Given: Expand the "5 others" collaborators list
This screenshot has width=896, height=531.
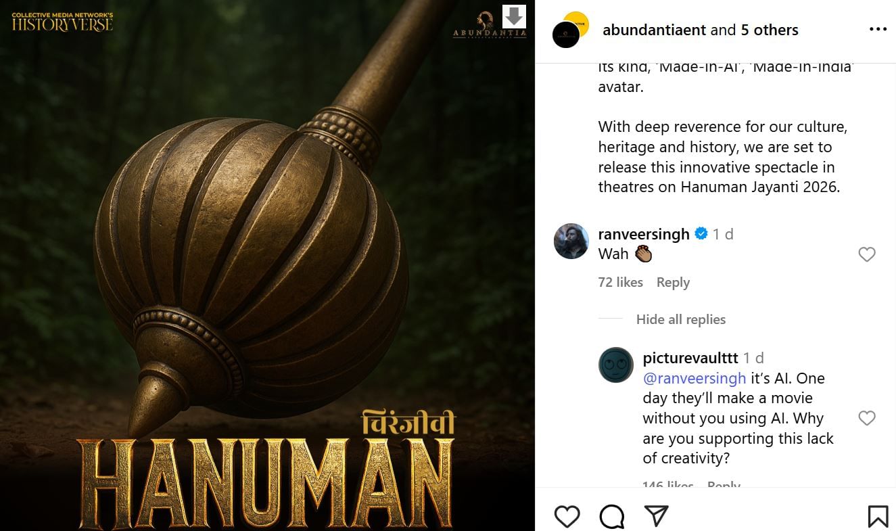Looking at the screenshot, I should 770,30.
